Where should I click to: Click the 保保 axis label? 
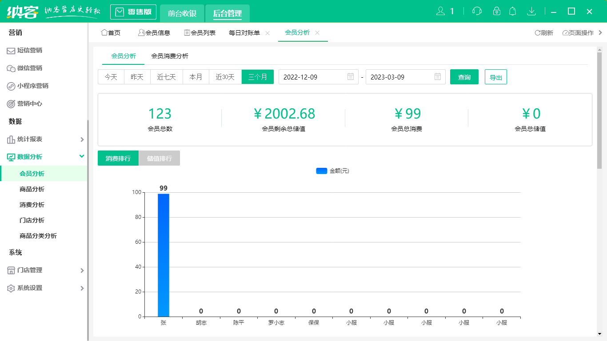coord(314,323)
